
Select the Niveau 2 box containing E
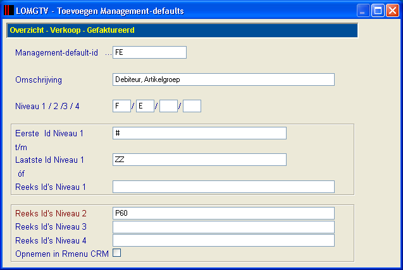point(146,106)
